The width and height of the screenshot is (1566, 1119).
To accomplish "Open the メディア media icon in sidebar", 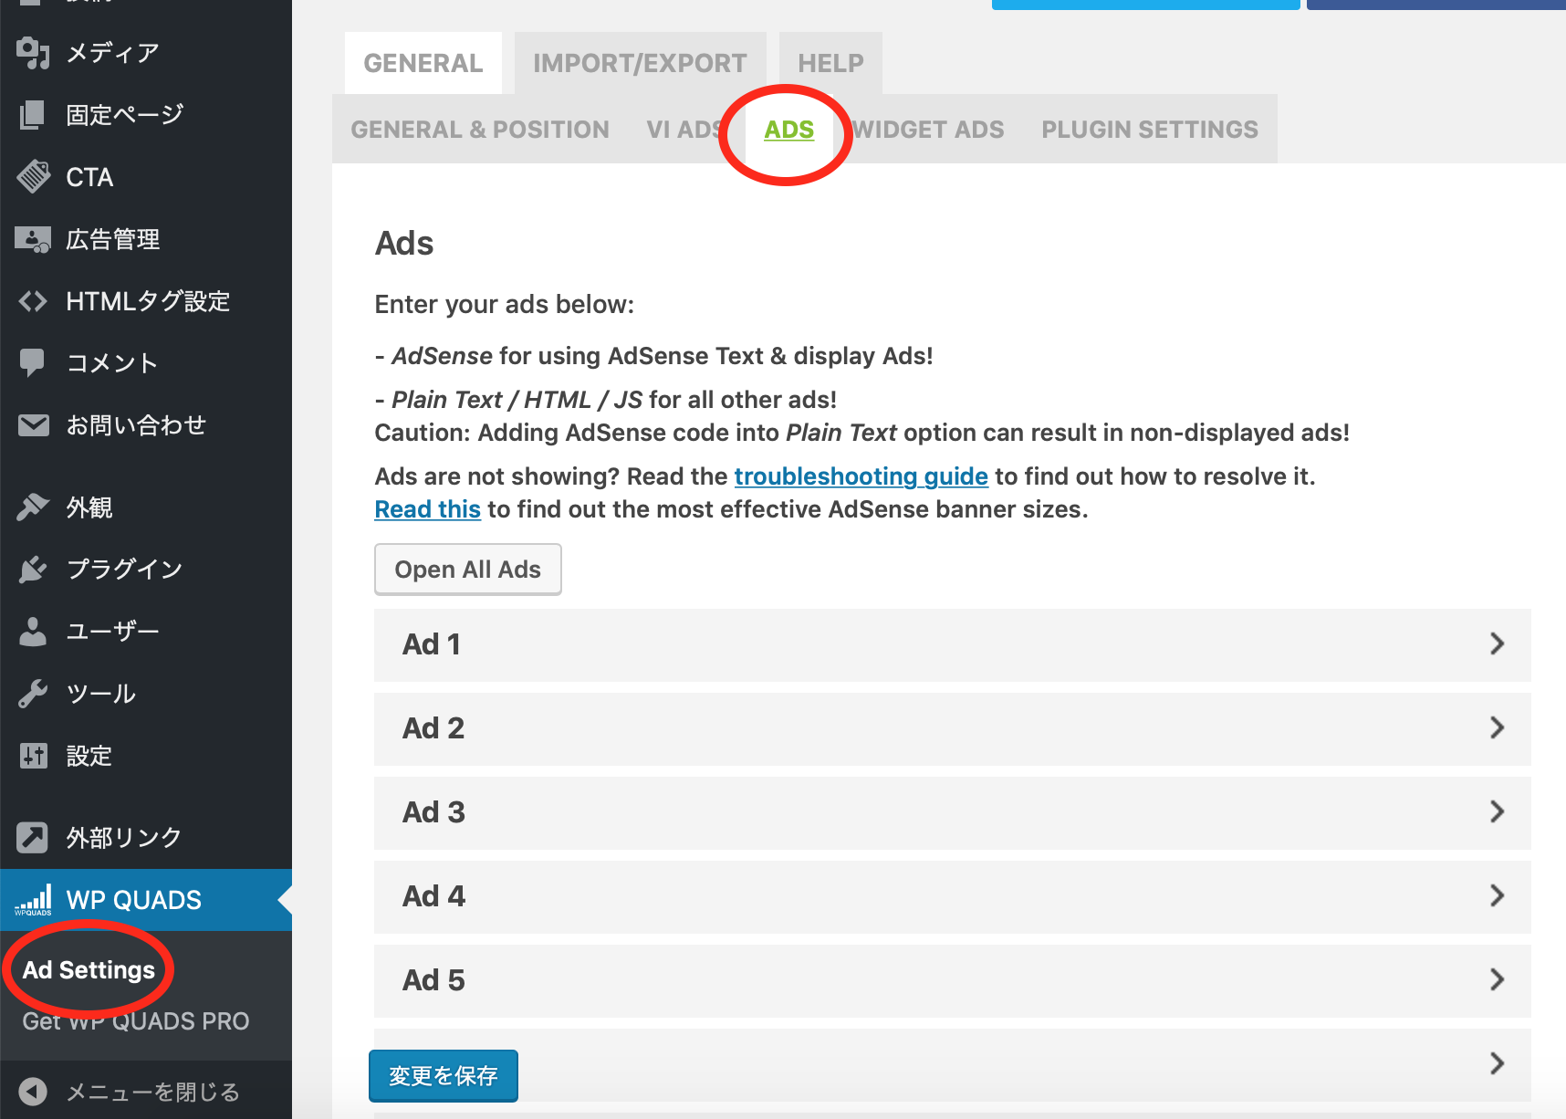I will coord(33,53).
